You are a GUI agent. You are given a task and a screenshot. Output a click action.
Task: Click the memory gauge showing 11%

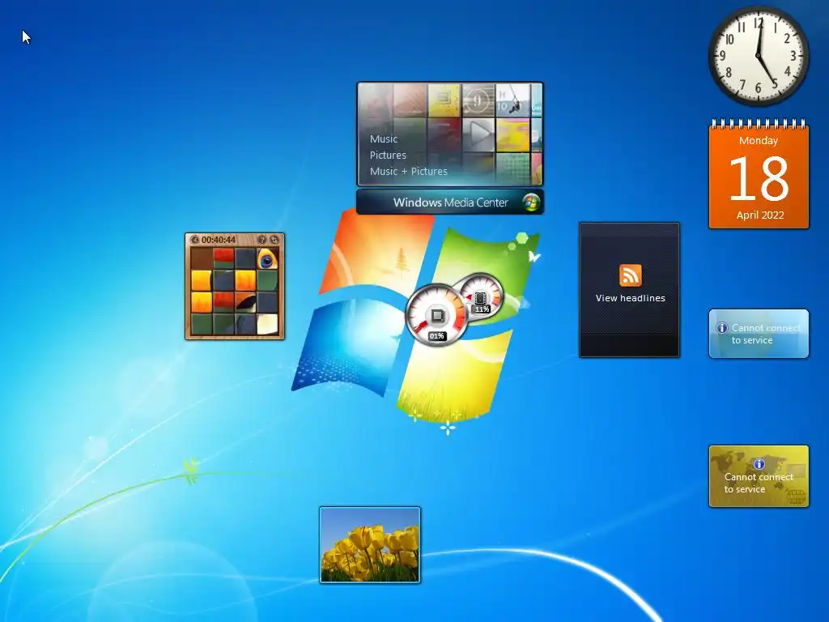click(481, 296)
